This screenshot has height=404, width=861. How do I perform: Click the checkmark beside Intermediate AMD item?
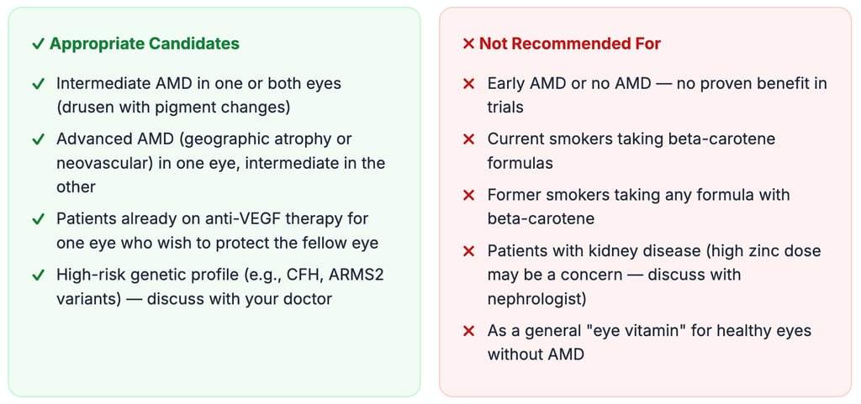(38, 84)
